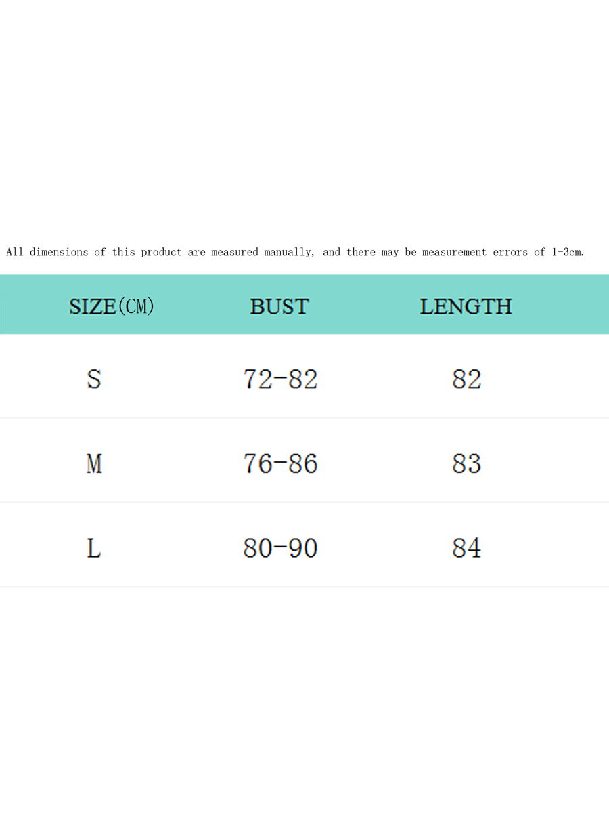
Task: Click the '1-3cm' text in the note
Action: point(568,252)
